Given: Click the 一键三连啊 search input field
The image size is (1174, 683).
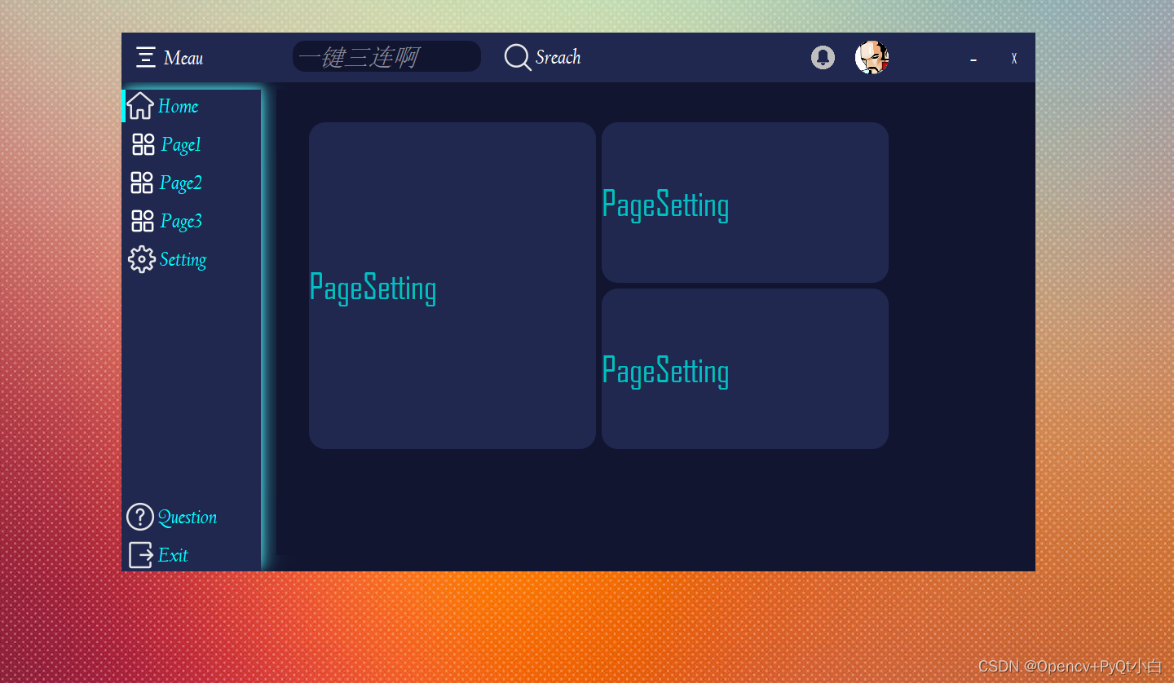Looking at the screenshot, I should [x=386, y=56].
